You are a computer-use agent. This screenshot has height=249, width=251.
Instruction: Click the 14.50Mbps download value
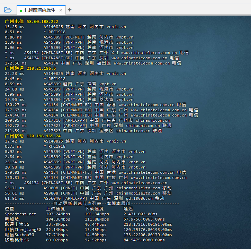(96, 235)
